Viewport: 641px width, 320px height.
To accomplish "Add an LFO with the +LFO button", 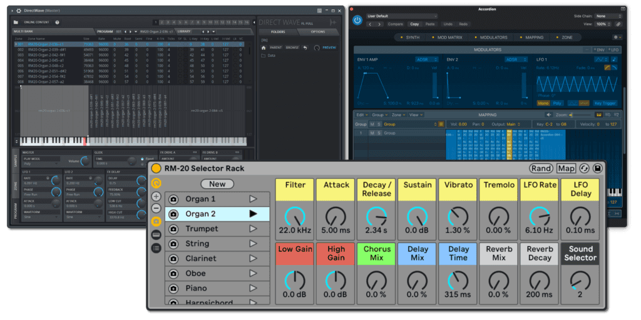I will coord(613,49).
